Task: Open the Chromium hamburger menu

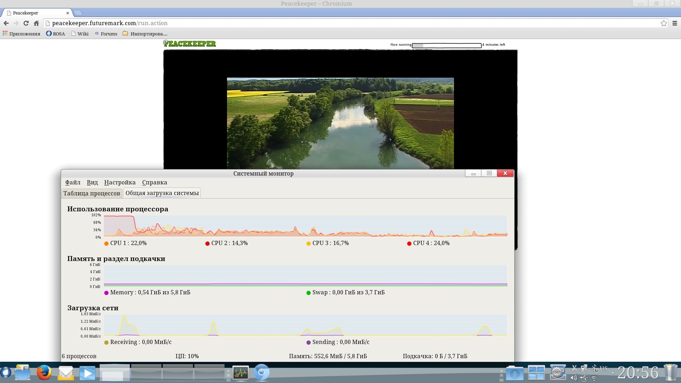Action: click(675, 23)
